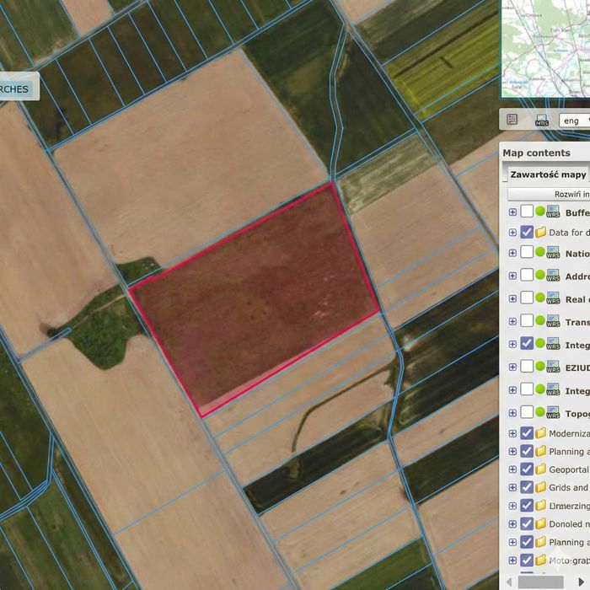Screen dimensions: 590x590
Task: Click the folder icon on Donoled row
Action: (x=541, y=523)
